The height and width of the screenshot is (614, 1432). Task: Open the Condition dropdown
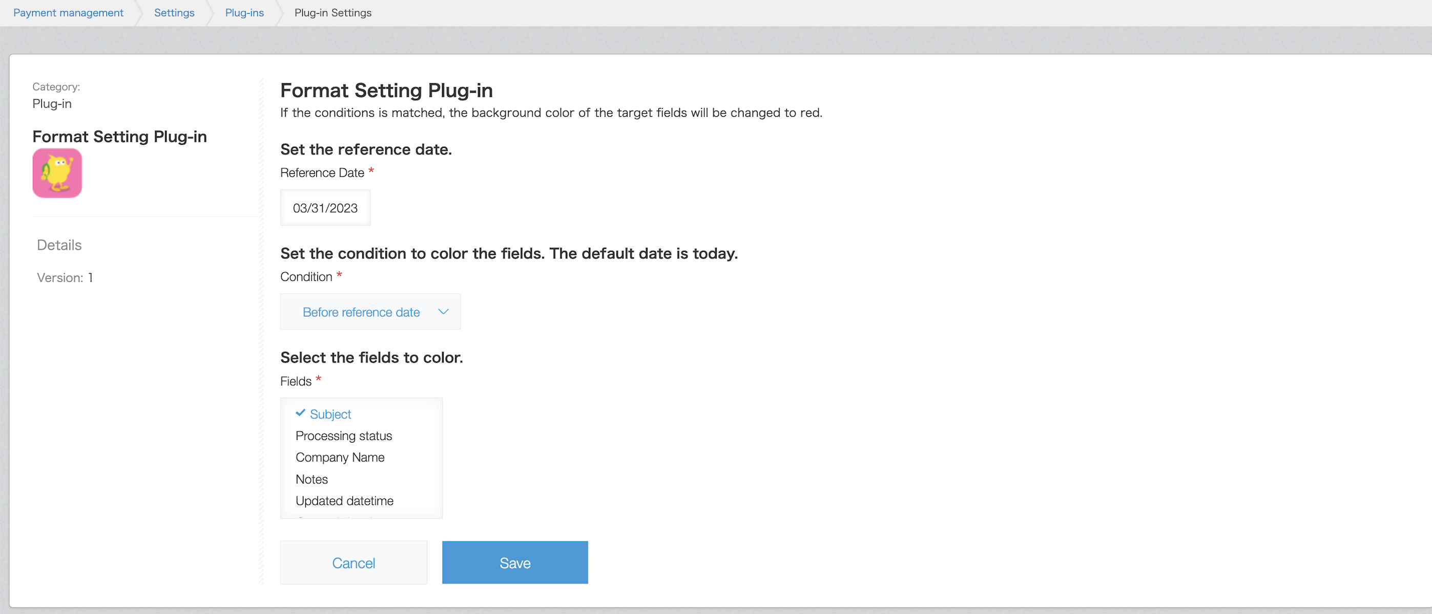(370, 312)
